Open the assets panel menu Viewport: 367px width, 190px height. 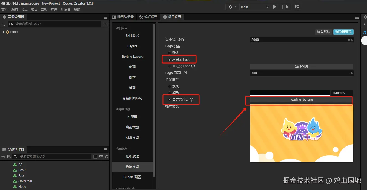[106, 149]
